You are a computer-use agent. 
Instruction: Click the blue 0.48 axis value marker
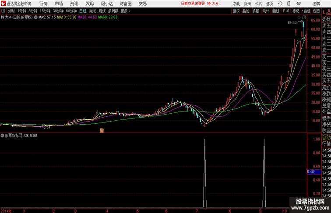(x=313, y=171)
